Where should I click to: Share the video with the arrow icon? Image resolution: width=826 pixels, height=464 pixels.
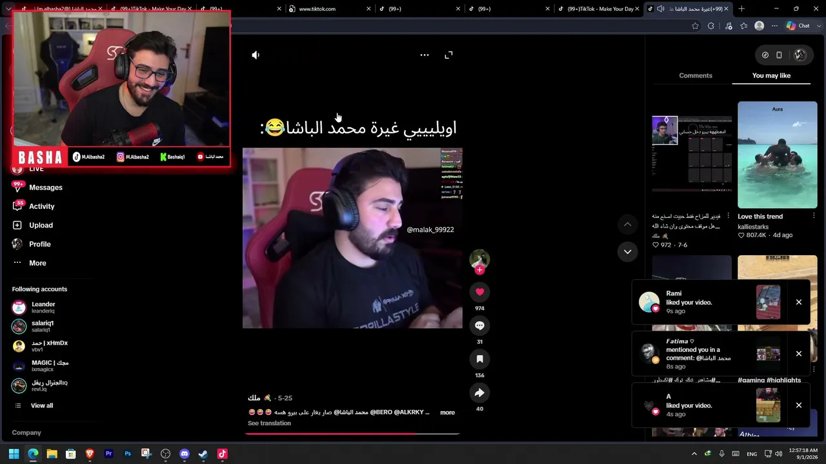coord(479,392)
